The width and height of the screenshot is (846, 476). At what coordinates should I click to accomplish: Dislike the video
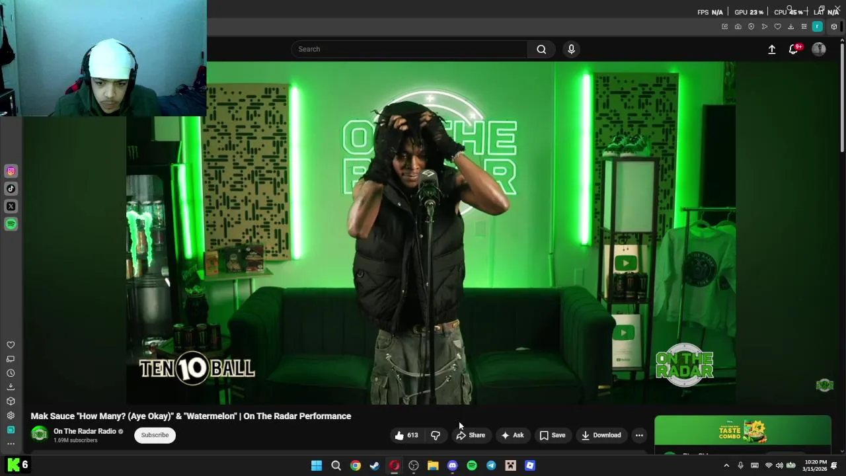pos(436,435)
